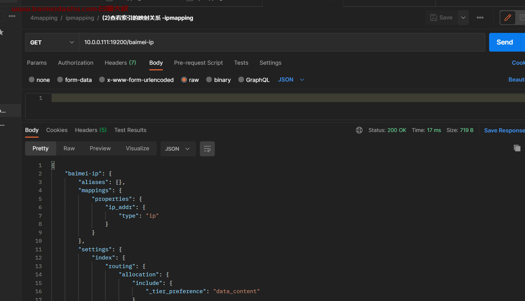This screenshot has height=301, width=525.
Task: Switch to the Params tab
Action: pos(37,63)
